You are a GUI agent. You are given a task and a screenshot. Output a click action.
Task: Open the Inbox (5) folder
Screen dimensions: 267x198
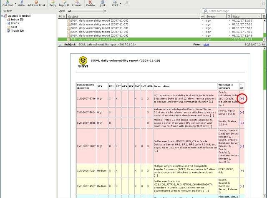[x=17, y=20]
